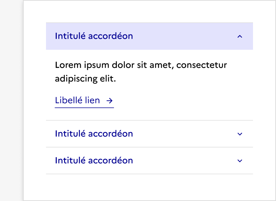Click the underline beneath Libellé lien
Image resolution: width=276 pixels, height=201 pixels.
pyautogui.click(x=84, y=107)
